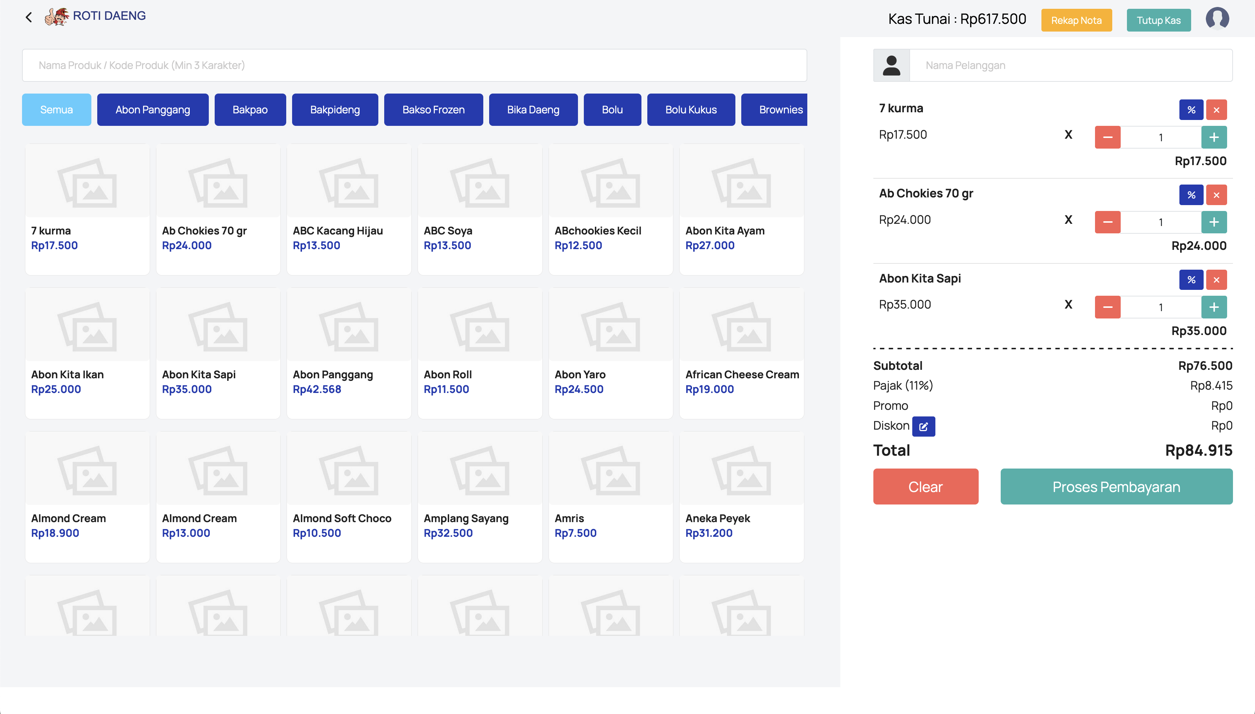Screen dimensions: 1255x714
Task: Clear the cart with Clear button
Action: click(x=925, y=487)
